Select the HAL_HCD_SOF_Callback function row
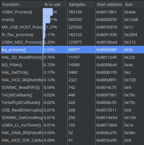The image size is (144, 145). pyautogui.click(x=72, y=140)
